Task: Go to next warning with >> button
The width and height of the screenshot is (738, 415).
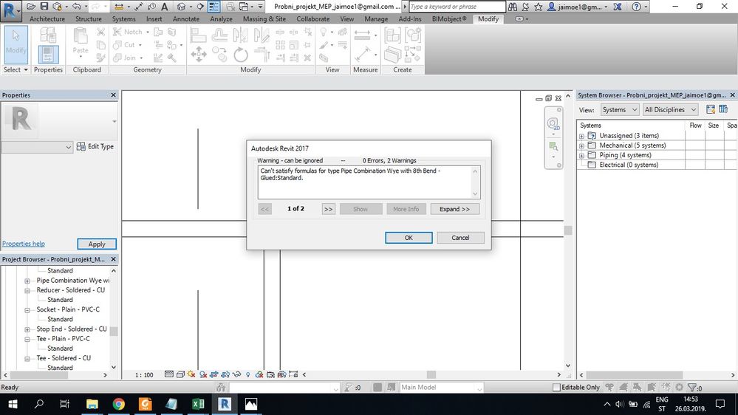Action: pyautogui.click(x=329, y=209)
